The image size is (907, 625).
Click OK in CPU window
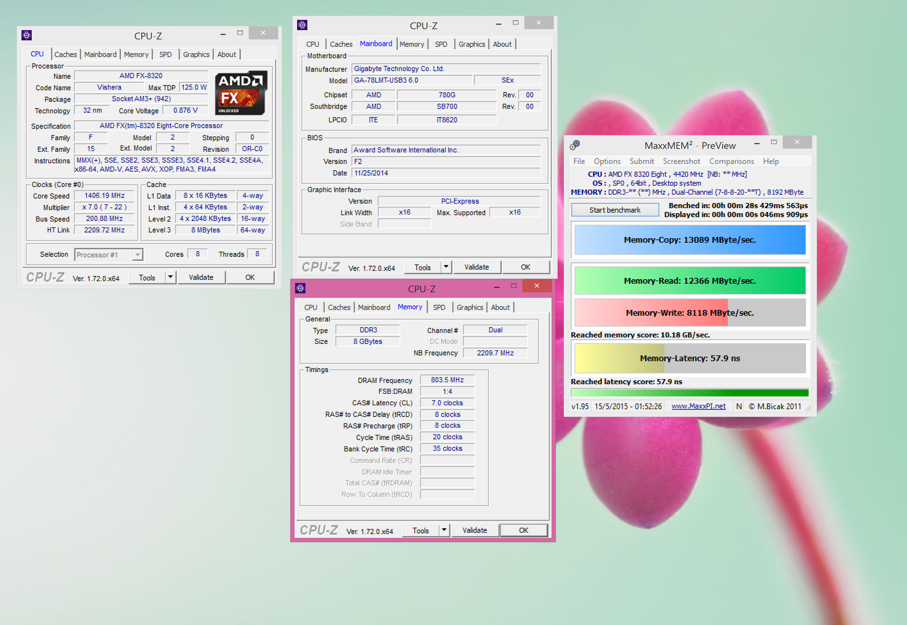coord(250,277)
